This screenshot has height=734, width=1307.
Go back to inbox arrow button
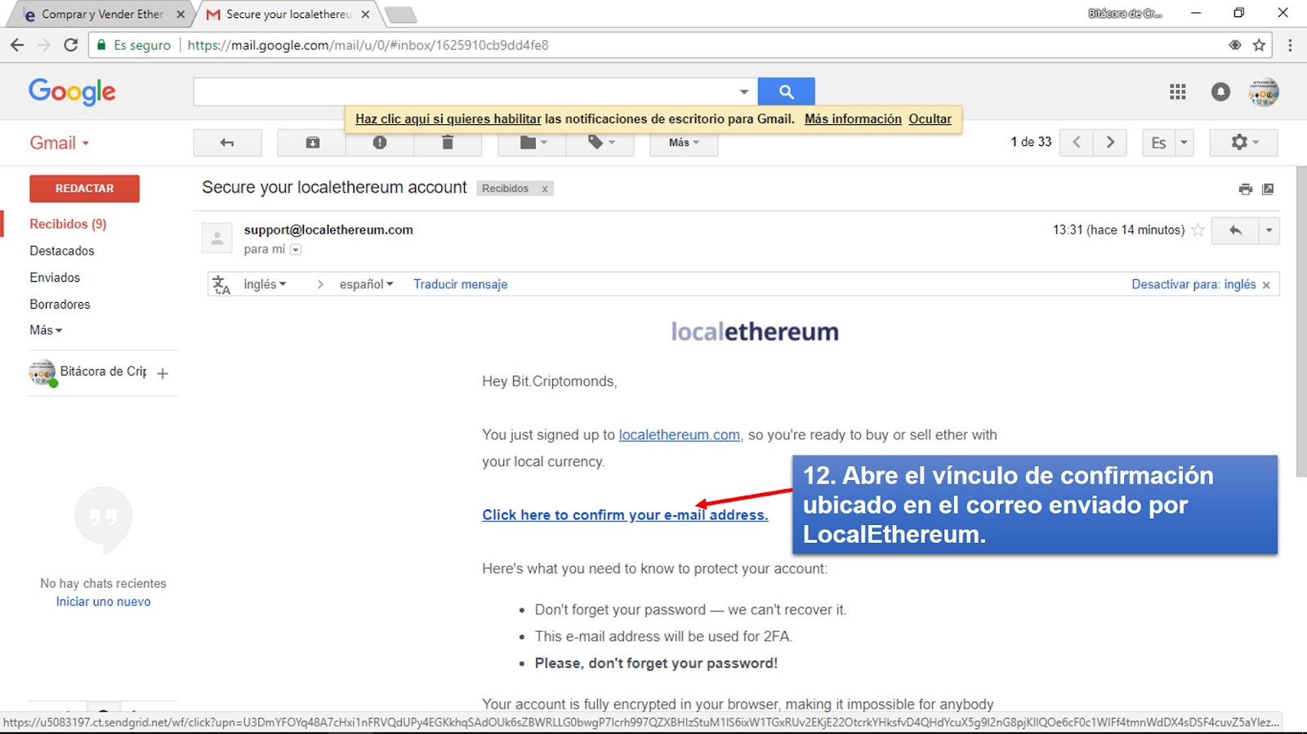point(227,143)
